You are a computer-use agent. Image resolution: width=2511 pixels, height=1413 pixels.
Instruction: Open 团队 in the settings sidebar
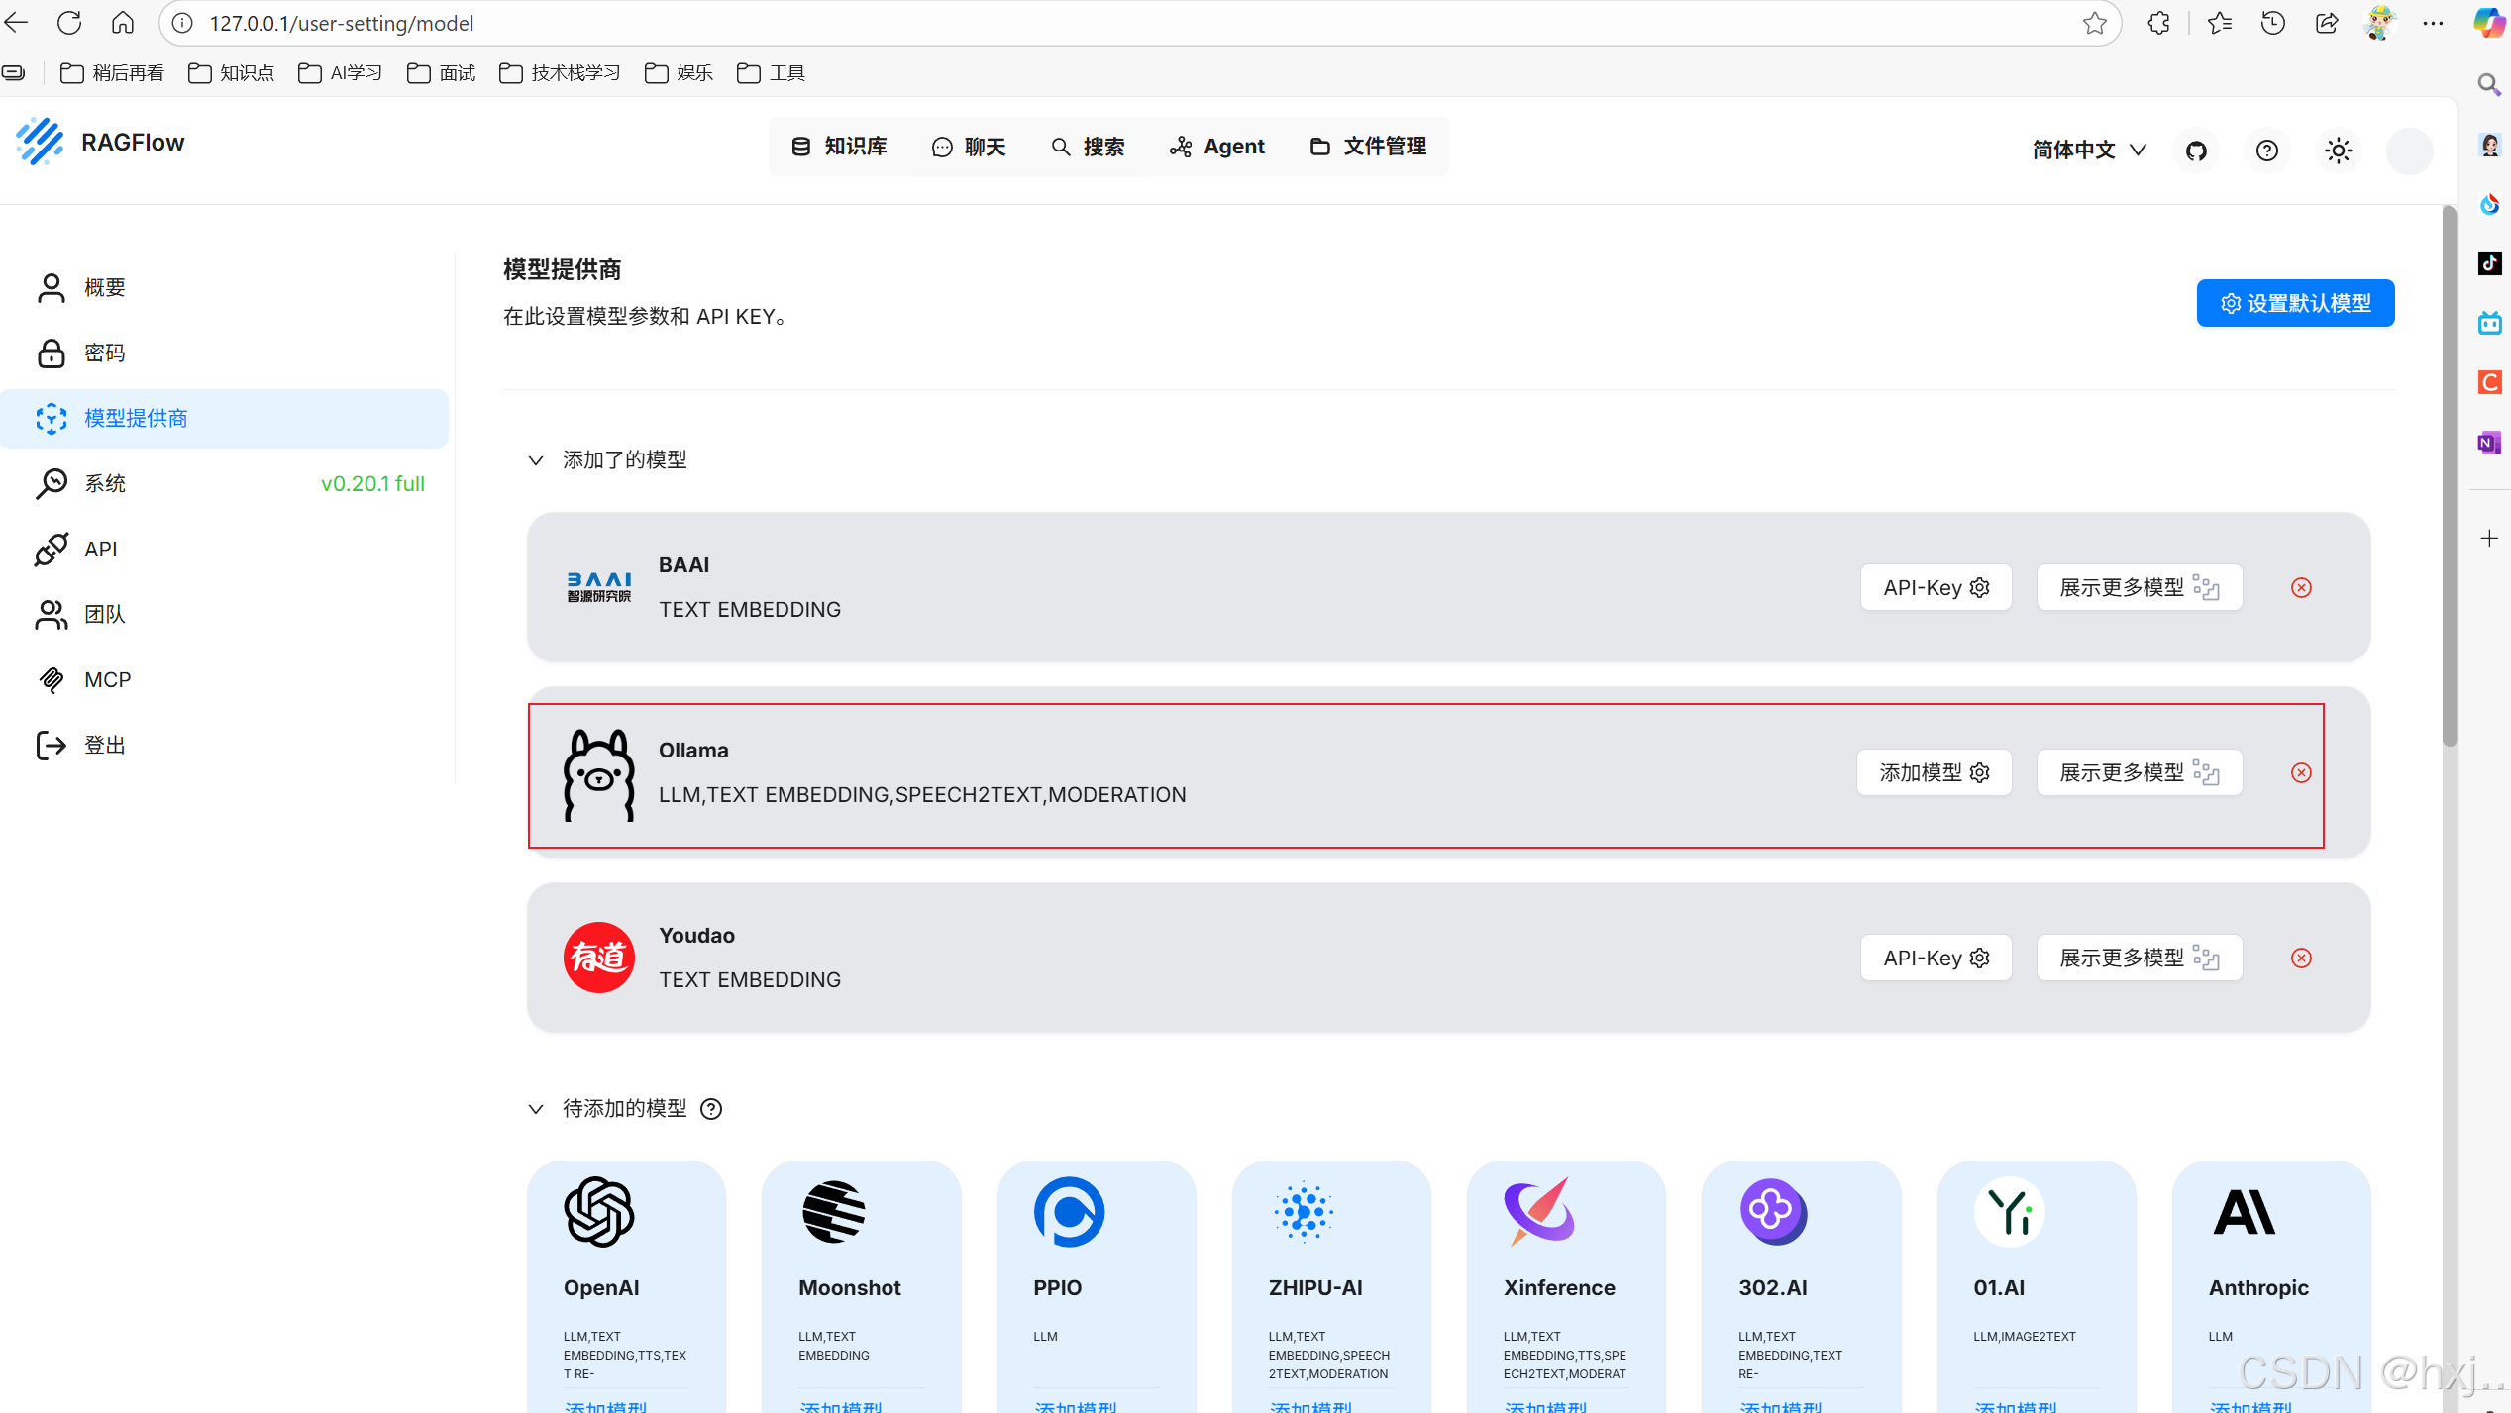(224, 614)
